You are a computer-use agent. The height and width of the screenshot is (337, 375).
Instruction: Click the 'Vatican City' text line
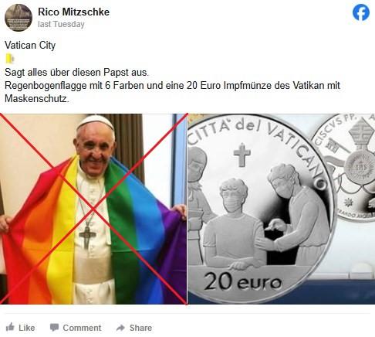(30, 46)
